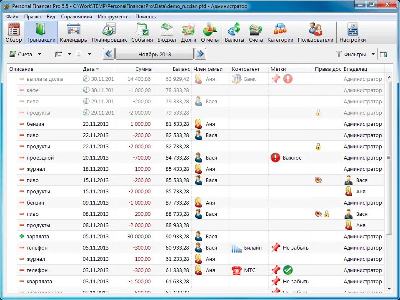Open the Долги debts section
The width and height of the screenshot is (400, 300).
[x=188, y=32]
